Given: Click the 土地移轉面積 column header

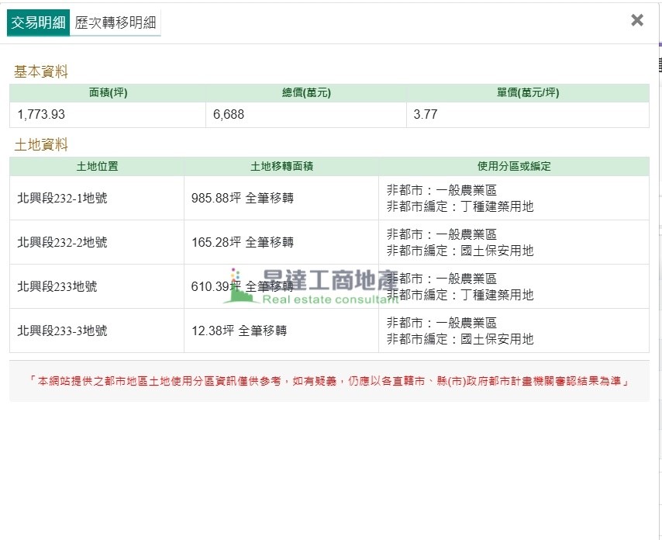Looking at the screenshot, I should tap(281, 166).
